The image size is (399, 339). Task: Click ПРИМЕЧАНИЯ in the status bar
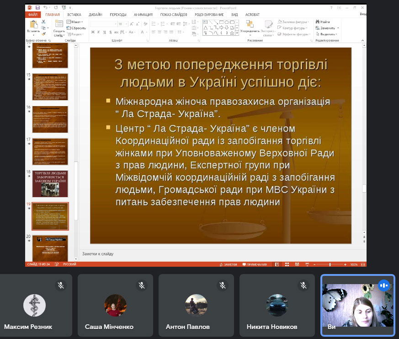pos(255,264)
